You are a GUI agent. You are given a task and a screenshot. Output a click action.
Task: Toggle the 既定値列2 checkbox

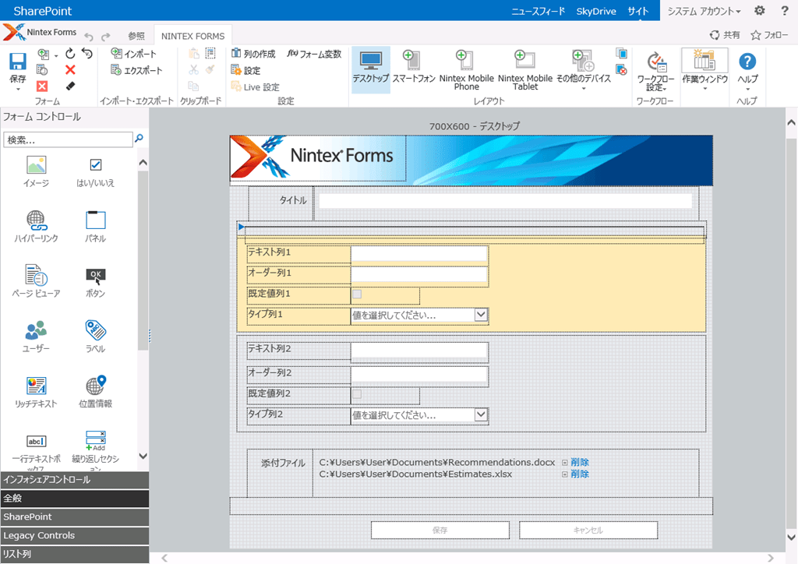(357, 394)
